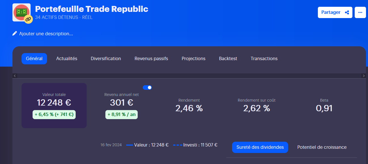Viewport: 368px width, 164px height.
Task: Switch to Potentiel de croissance view
Action: click(x=322, y=147)
